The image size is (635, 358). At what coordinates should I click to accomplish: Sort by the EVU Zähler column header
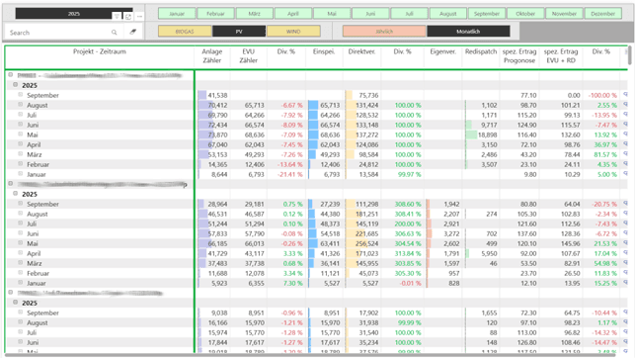[248, 56]
